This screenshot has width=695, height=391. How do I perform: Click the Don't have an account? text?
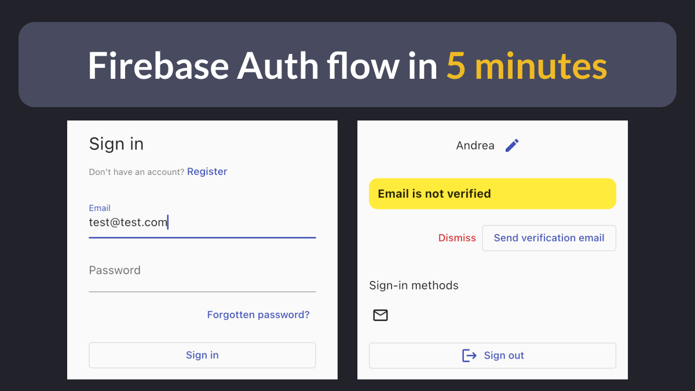(137, 172)
